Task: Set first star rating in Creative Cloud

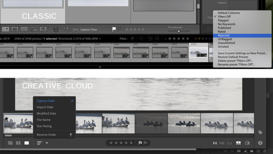Action: [x=111, y=143]
